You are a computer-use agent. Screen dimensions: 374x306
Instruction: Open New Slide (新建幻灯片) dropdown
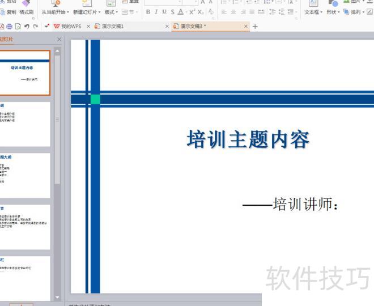coord(87,12)
